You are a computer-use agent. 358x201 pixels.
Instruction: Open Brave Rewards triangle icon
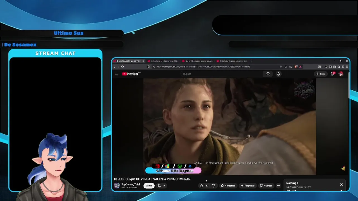click(300, 67)
